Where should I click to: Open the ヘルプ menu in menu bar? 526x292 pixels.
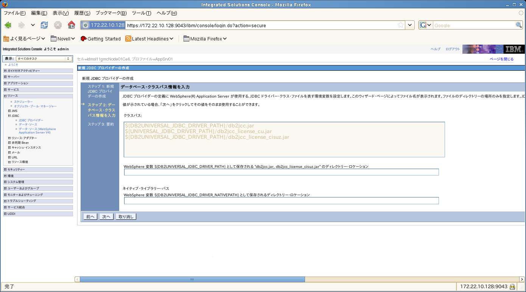click(x=167, y=13)
